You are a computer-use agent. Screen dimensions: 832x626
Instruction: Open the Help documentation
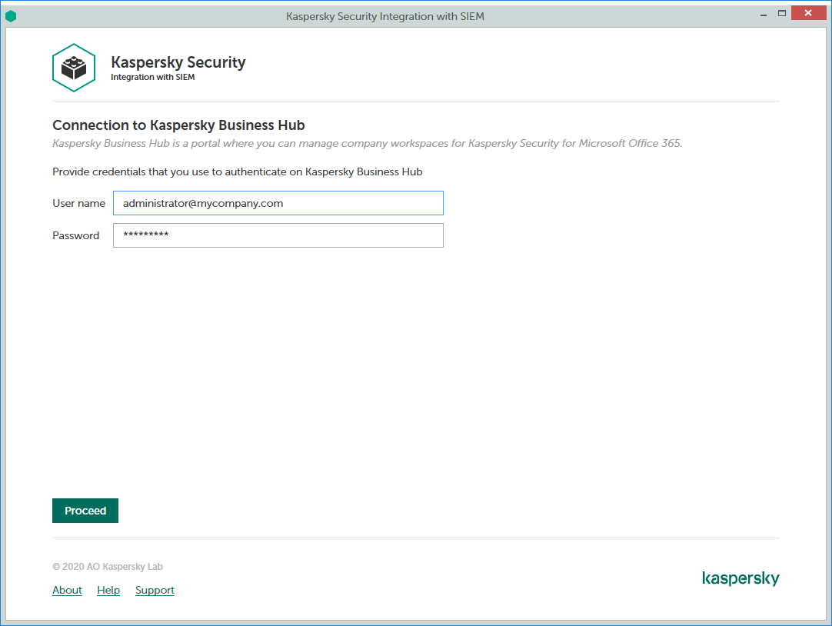(x=108, y=590)
